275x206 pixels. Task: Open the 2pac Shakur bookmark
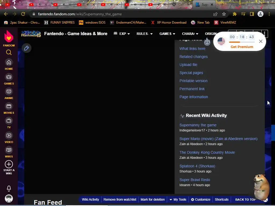[22, 23]
